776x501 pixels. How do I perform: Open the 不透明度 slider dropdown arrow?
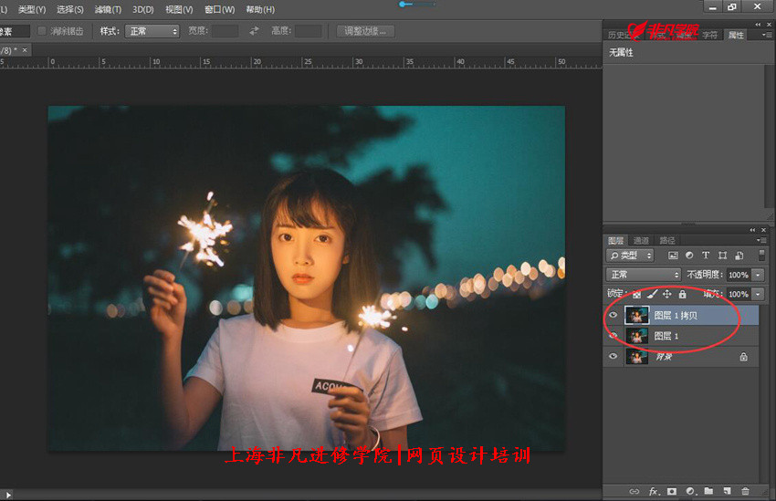[x=758, y=275]
